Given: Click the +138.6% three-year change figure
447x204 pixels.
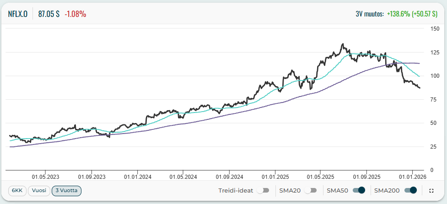Looking at the screenshot, I should click(397, 14).
